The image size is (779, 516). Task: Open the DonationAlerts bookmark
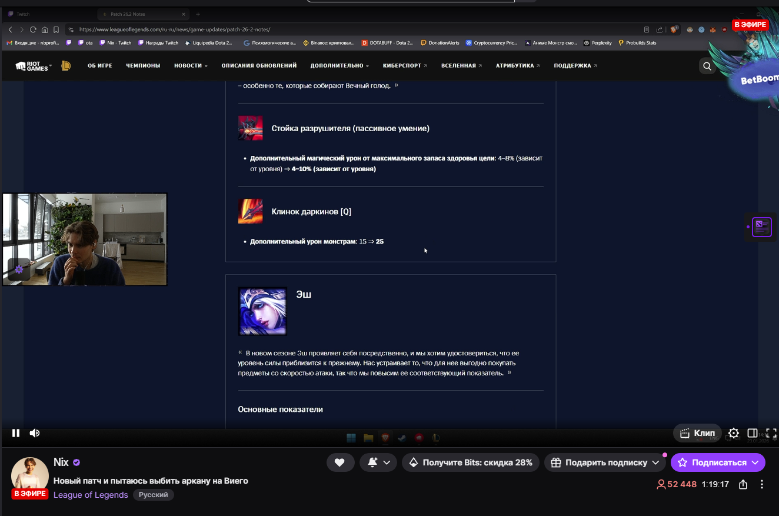[x=441, y=43]
